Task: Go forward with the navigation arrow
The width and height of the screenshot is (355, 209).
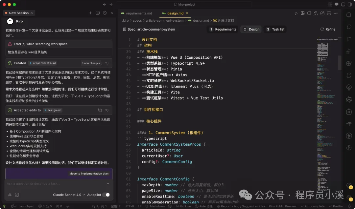Action: pyautogui.click(x=111, y=5)
